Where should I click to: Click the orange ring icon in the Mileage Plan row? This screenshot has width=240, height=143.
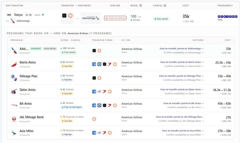click(x=99, y=78)
